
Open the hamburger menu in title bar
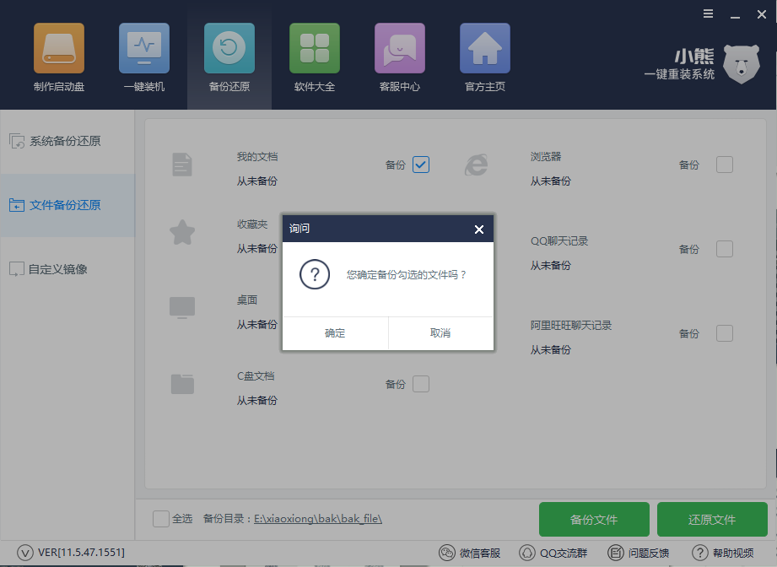[708, 13]
